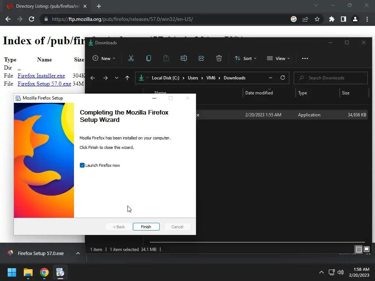Click horizontal scrollbar in Downloads window
This screenshot has width=375, height=281.
click(257, 242)
